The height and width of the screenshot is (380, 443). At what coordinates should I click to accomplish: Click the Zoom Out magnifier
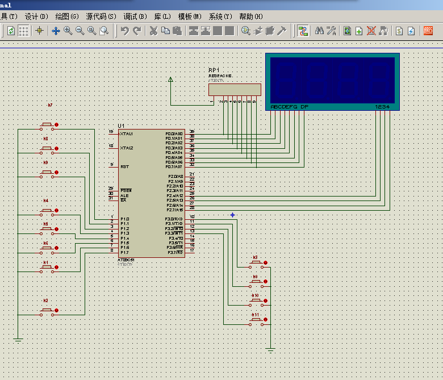click(80, 31)
